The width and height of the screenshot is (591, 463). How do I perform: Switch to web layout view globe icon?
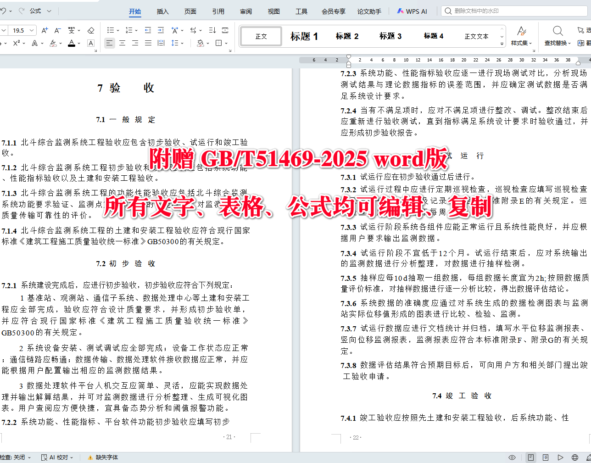(x=575, y=457)
